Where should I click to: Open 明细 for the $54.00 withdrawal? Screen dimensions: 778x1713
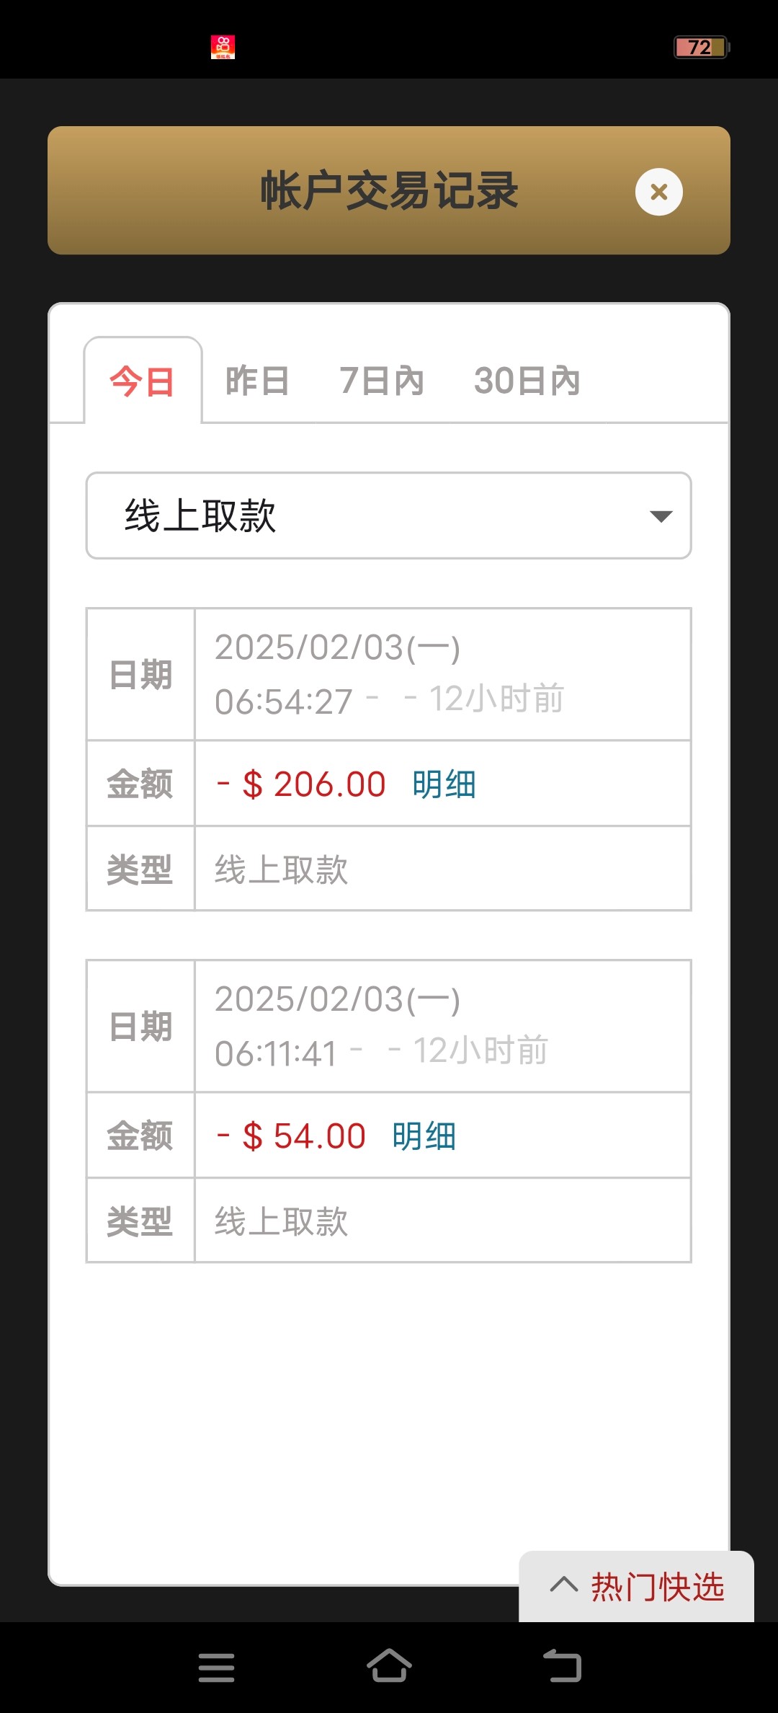424,1136
